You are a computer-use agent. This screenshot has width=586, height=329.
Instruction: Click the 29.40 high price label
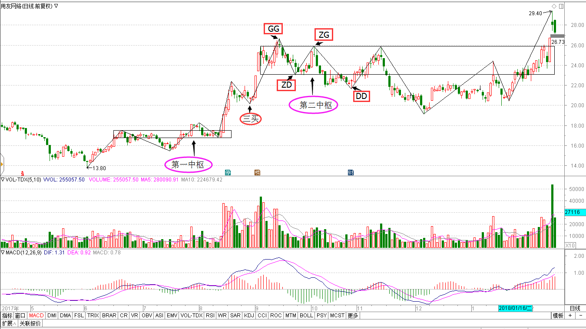[535, 14]
